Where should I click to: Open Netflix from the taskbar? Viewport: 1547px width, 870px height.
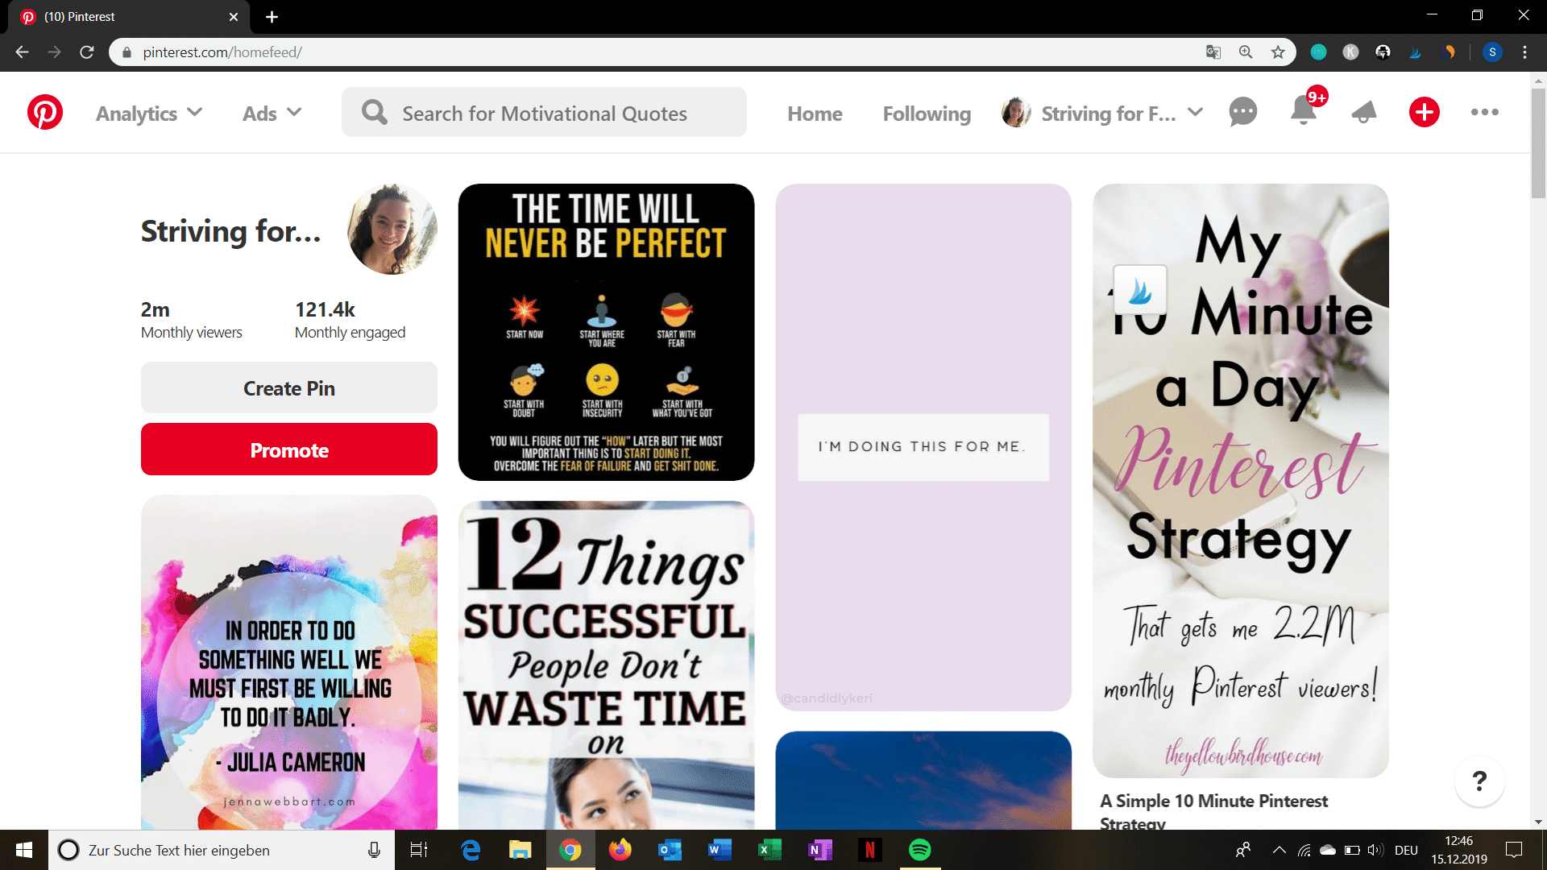click(869, 850)
